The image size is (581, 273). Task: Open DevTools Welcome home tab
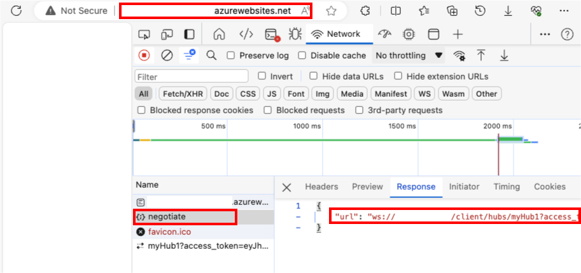coord(220,34)
